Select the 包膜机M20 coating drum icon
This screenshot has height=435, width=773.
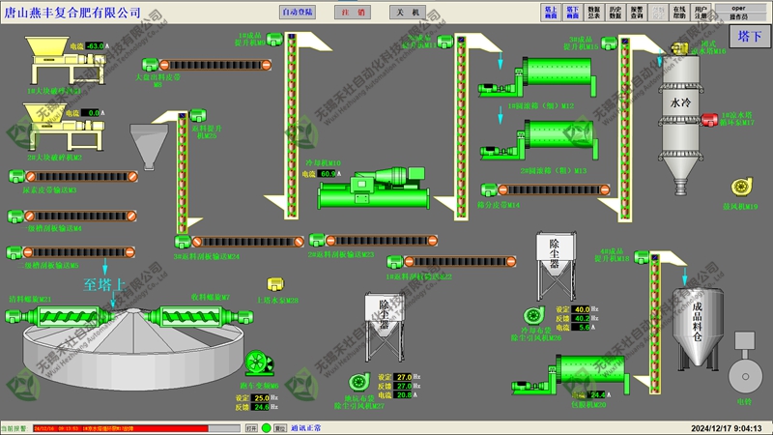tap(592, 375)
